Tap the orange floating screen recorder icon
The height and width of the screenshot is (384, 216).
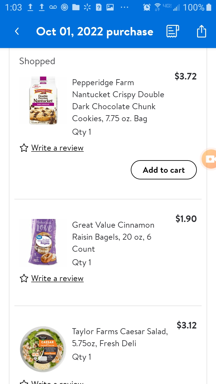[x=210, y=159]
